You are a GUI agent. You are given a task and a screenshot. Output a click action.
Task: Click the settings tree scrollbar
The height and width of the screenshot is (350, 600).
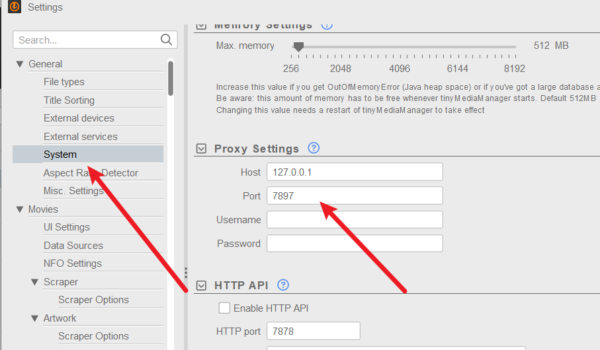pos(171,79)
